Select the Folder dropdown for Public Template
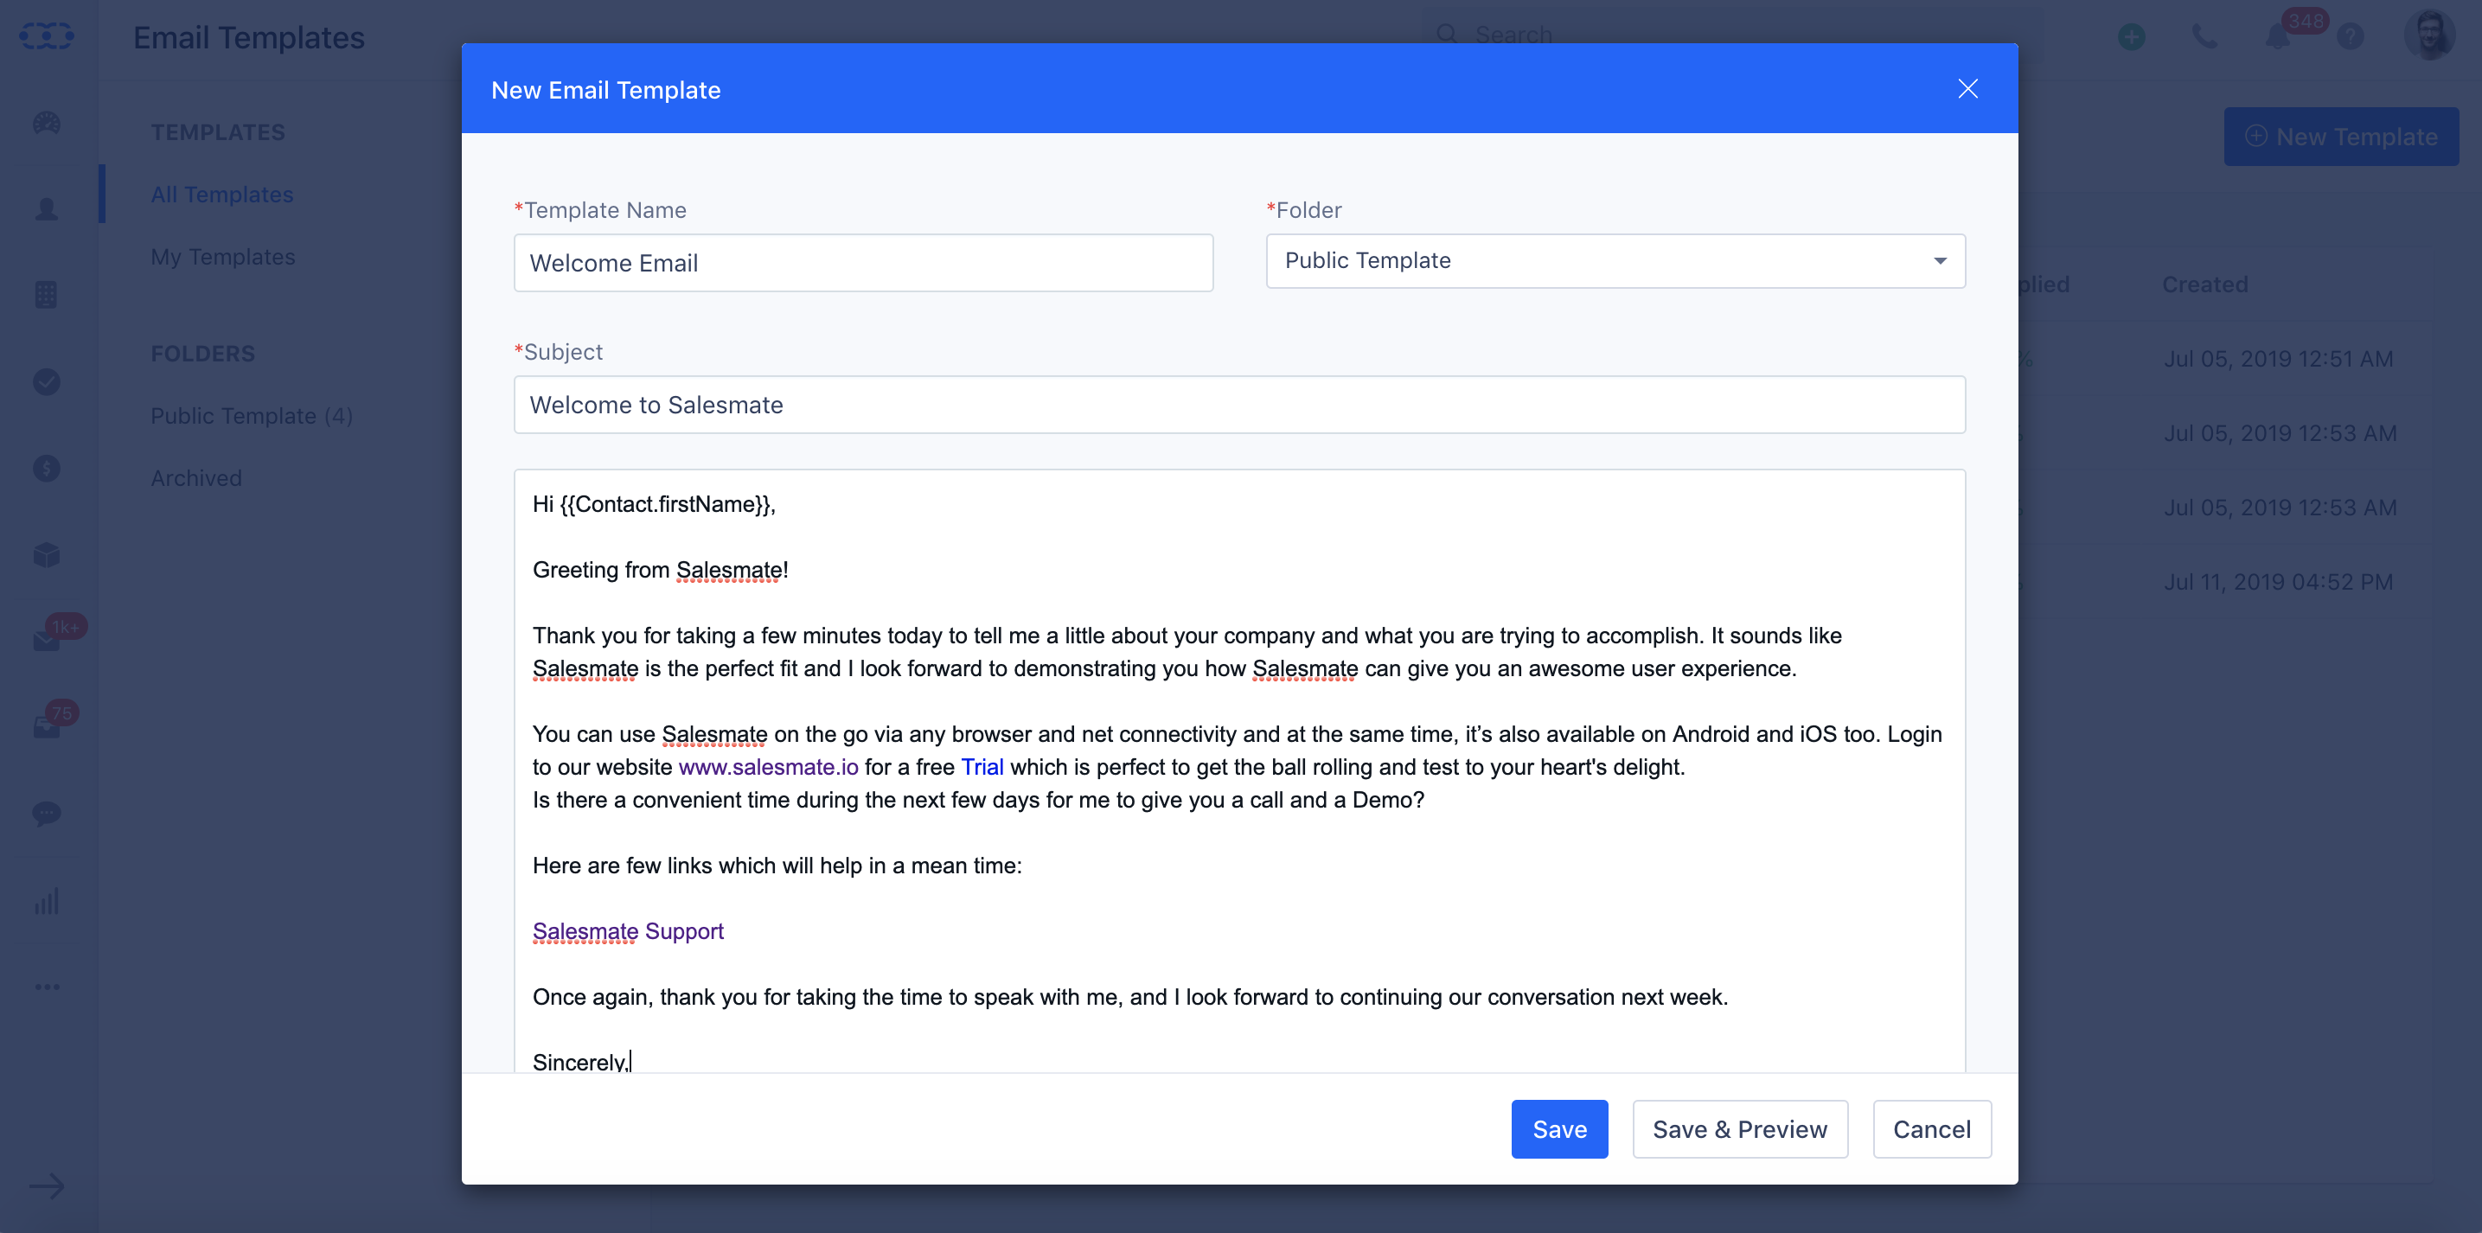 (1615, 259)
